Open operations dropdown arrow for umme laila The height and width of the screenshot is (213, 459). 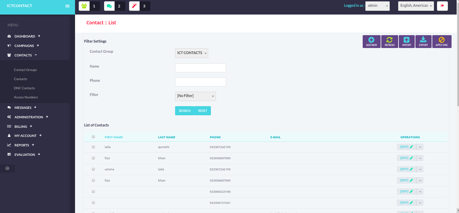click(420, 169)
